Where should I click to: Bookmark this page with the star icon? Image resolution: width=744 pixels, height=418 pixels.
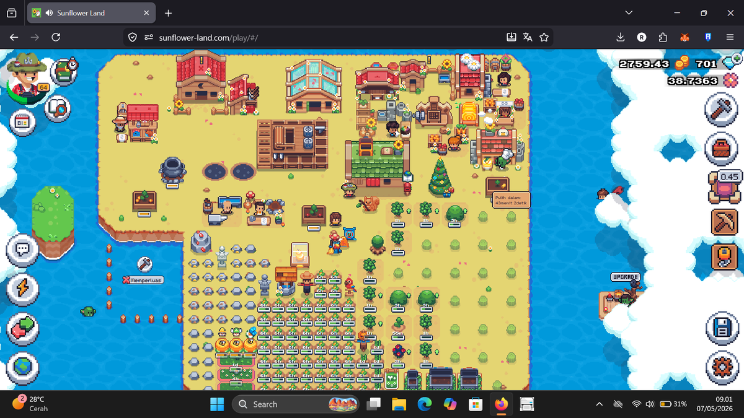544,38
